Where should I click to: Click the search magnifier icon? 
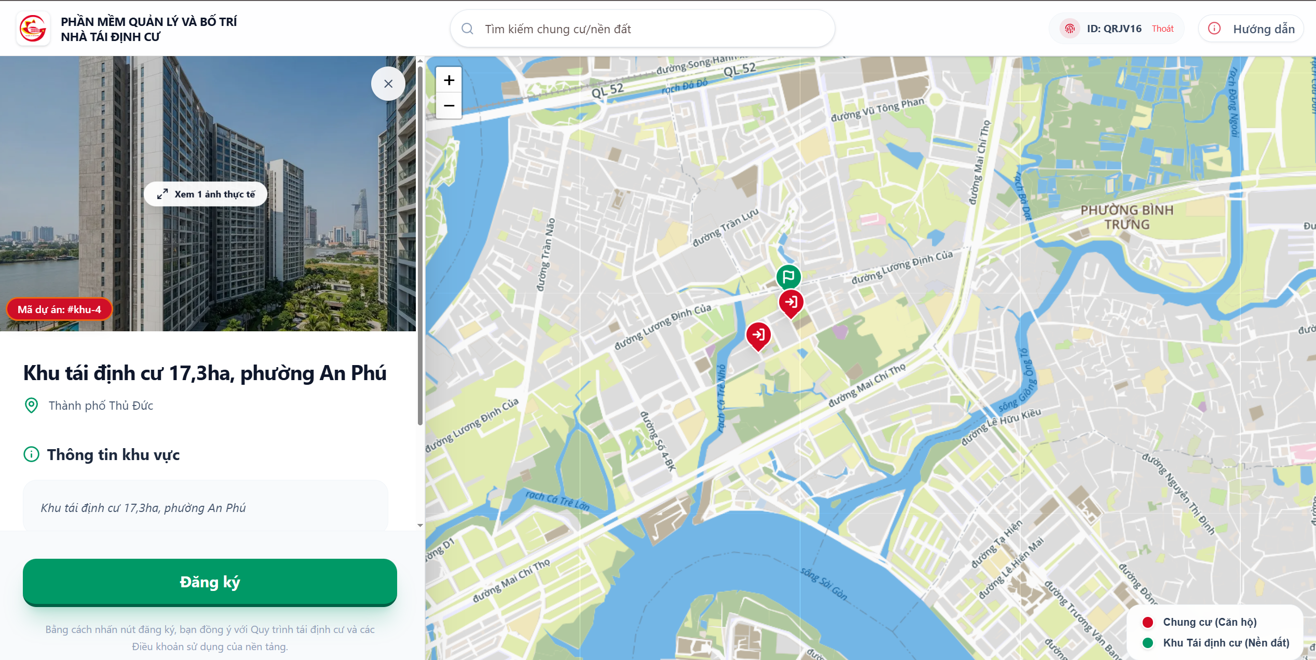click(x=467, y=29)
